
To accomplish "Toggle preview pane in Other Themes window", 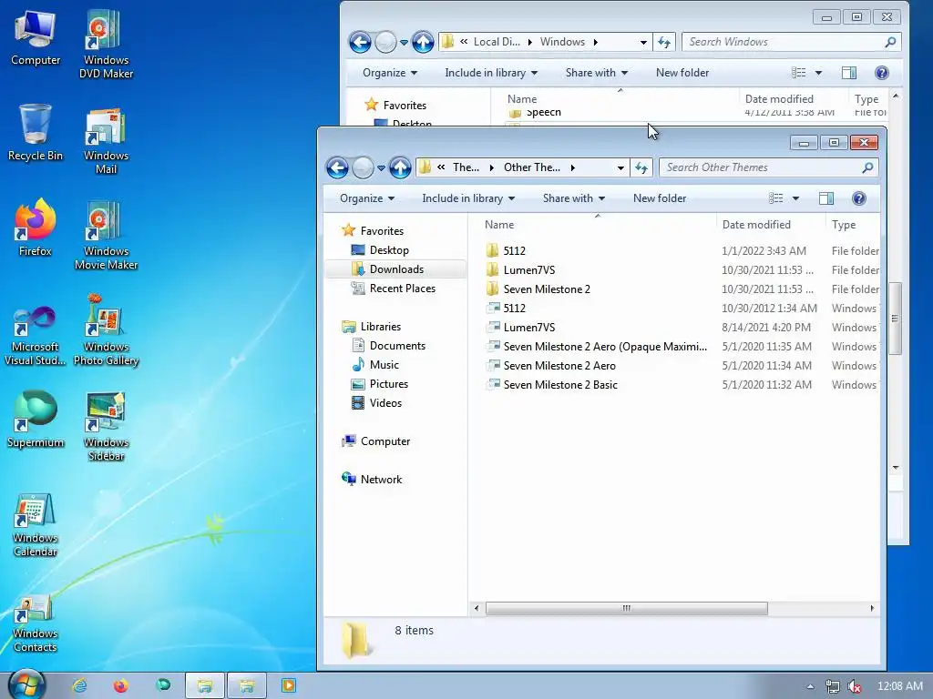I will point(826,198).
